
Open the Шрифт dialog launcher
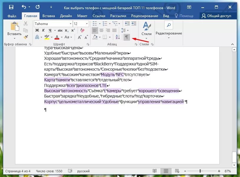pyautogui.click(x=88, y=44)
